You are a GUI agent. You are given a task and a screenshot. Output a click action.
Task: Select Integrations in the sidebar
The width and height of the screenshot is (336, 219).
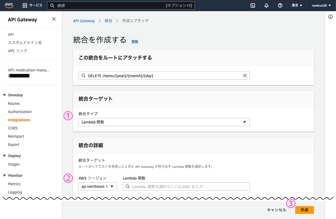coord(19,120)
